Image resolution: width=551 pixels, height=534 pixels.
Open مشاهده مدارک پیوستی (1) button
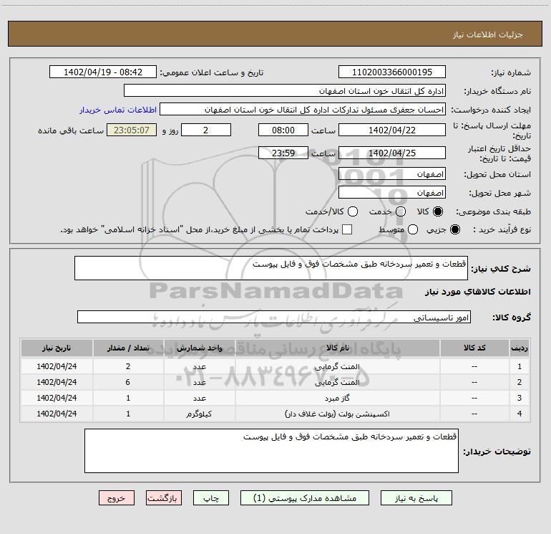305,498
